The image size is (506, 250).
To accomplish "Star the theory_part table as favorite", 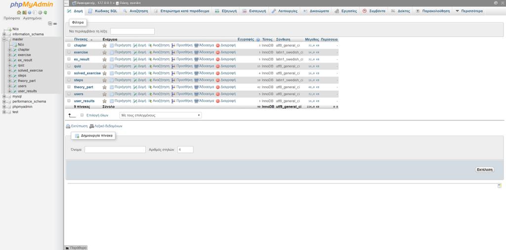I will tap(105, 87).
